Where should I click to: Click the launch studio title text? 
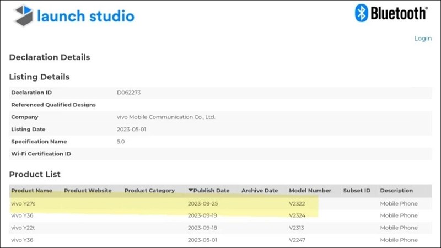click(85, 15)
